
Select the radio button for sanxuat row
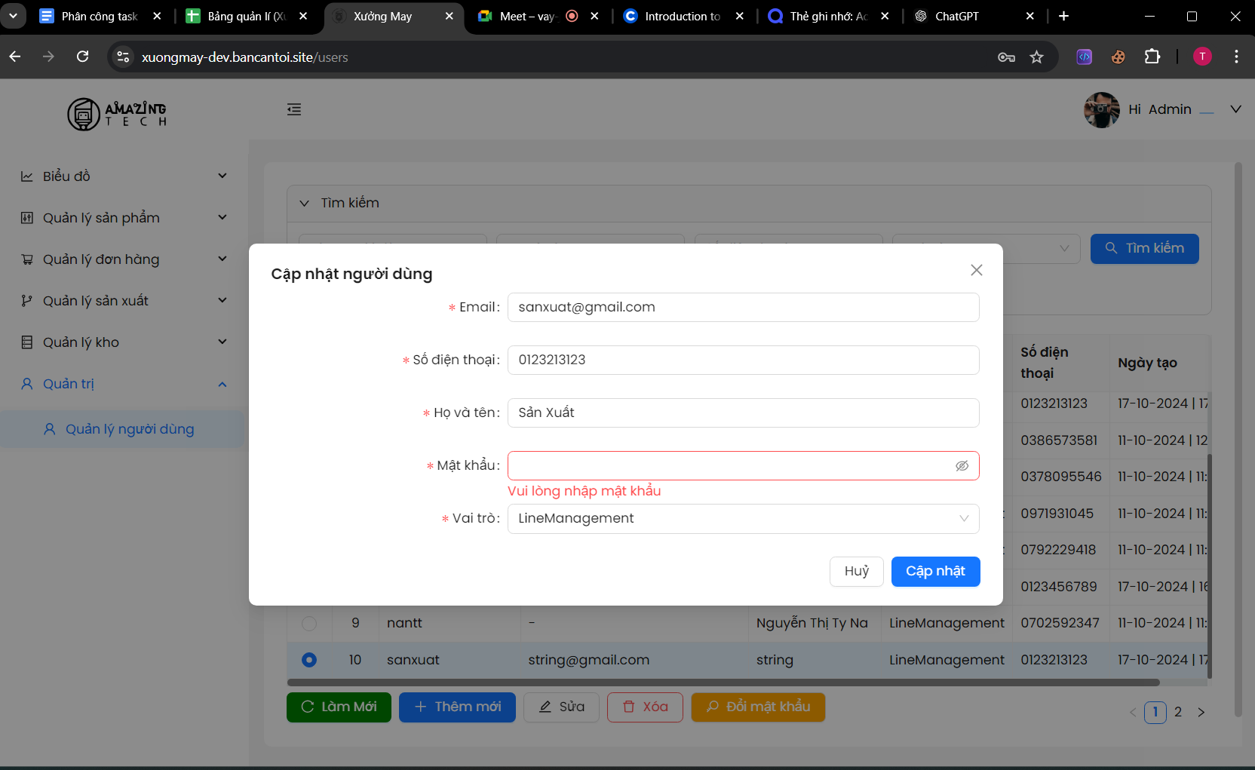point(309,660)
